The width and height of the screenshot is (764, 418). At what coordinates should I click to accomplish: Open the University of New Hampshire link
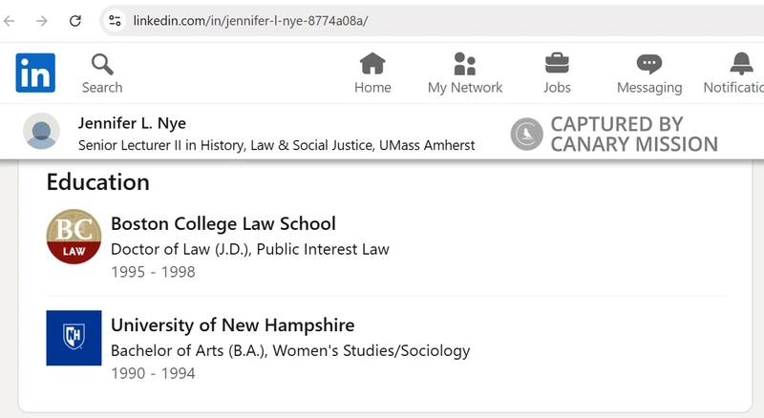tap(232, 324)
